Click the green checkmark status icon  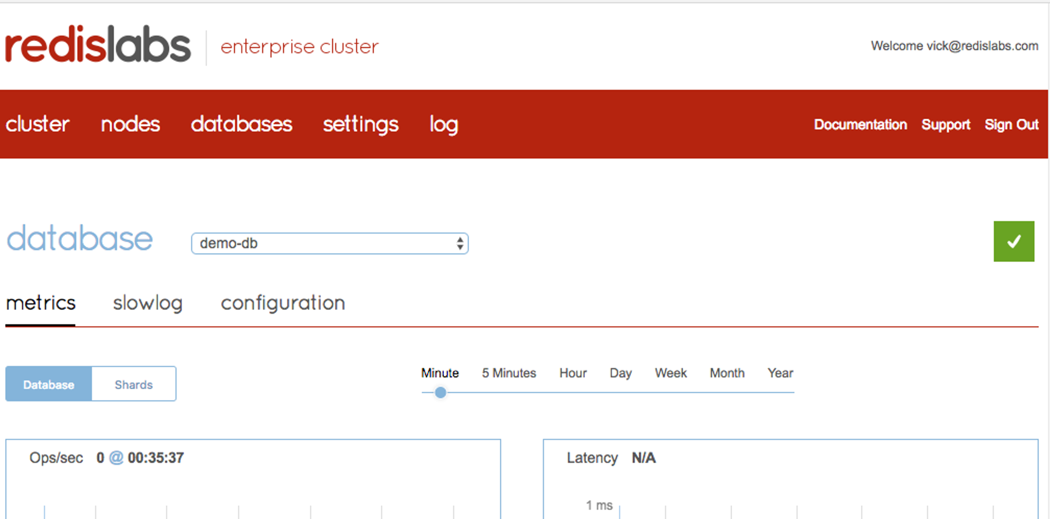[1013, 241]
